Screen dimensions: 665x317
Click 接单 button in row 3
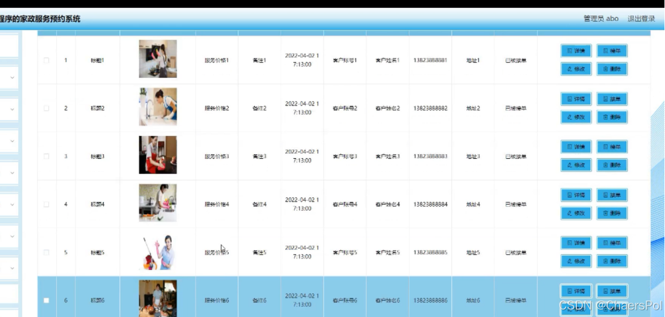point(612,147)
